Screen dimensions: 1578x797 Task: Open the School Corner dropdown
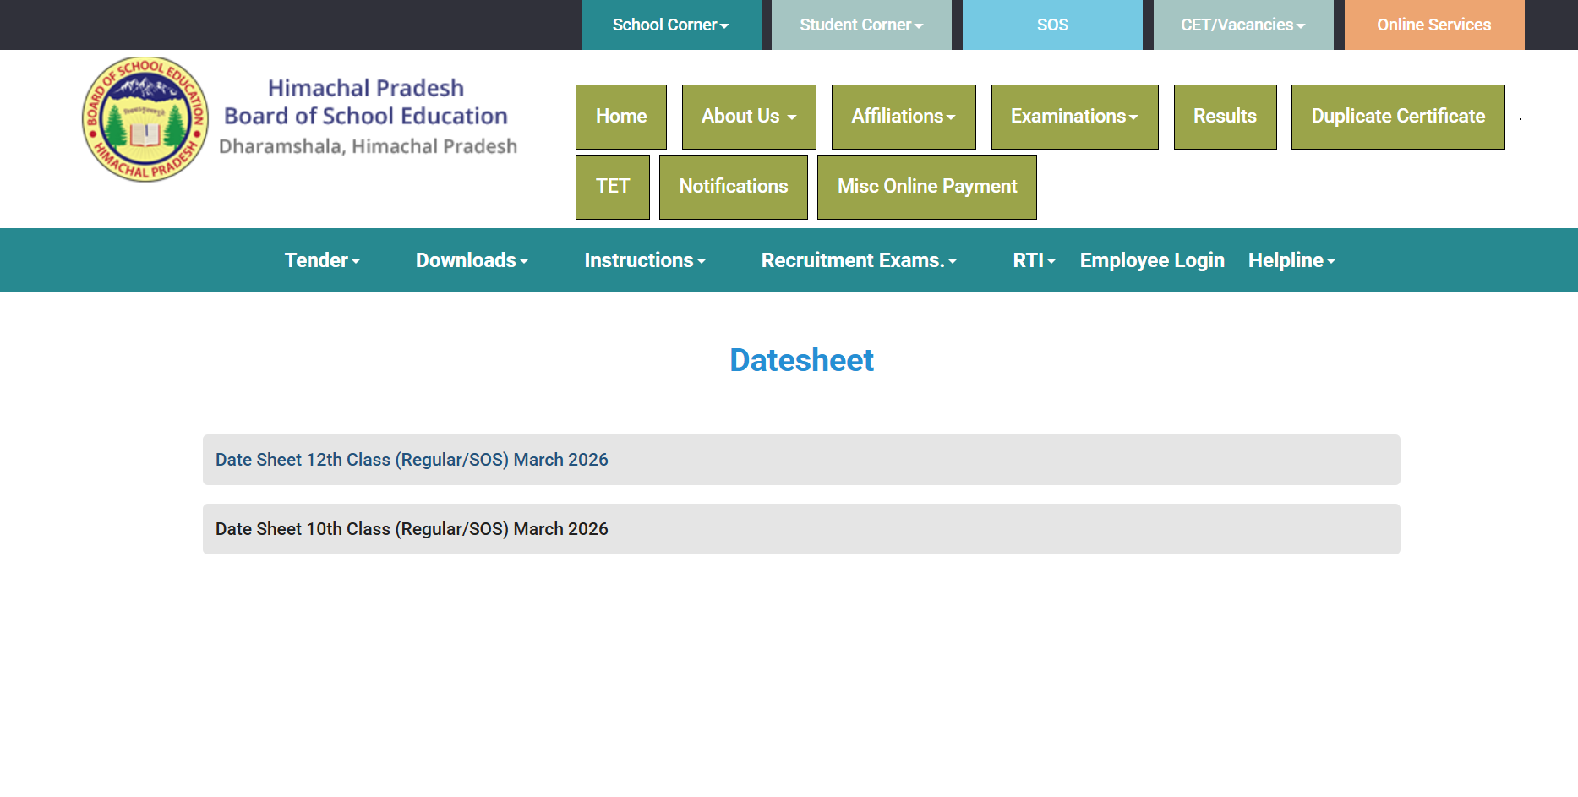670,25
